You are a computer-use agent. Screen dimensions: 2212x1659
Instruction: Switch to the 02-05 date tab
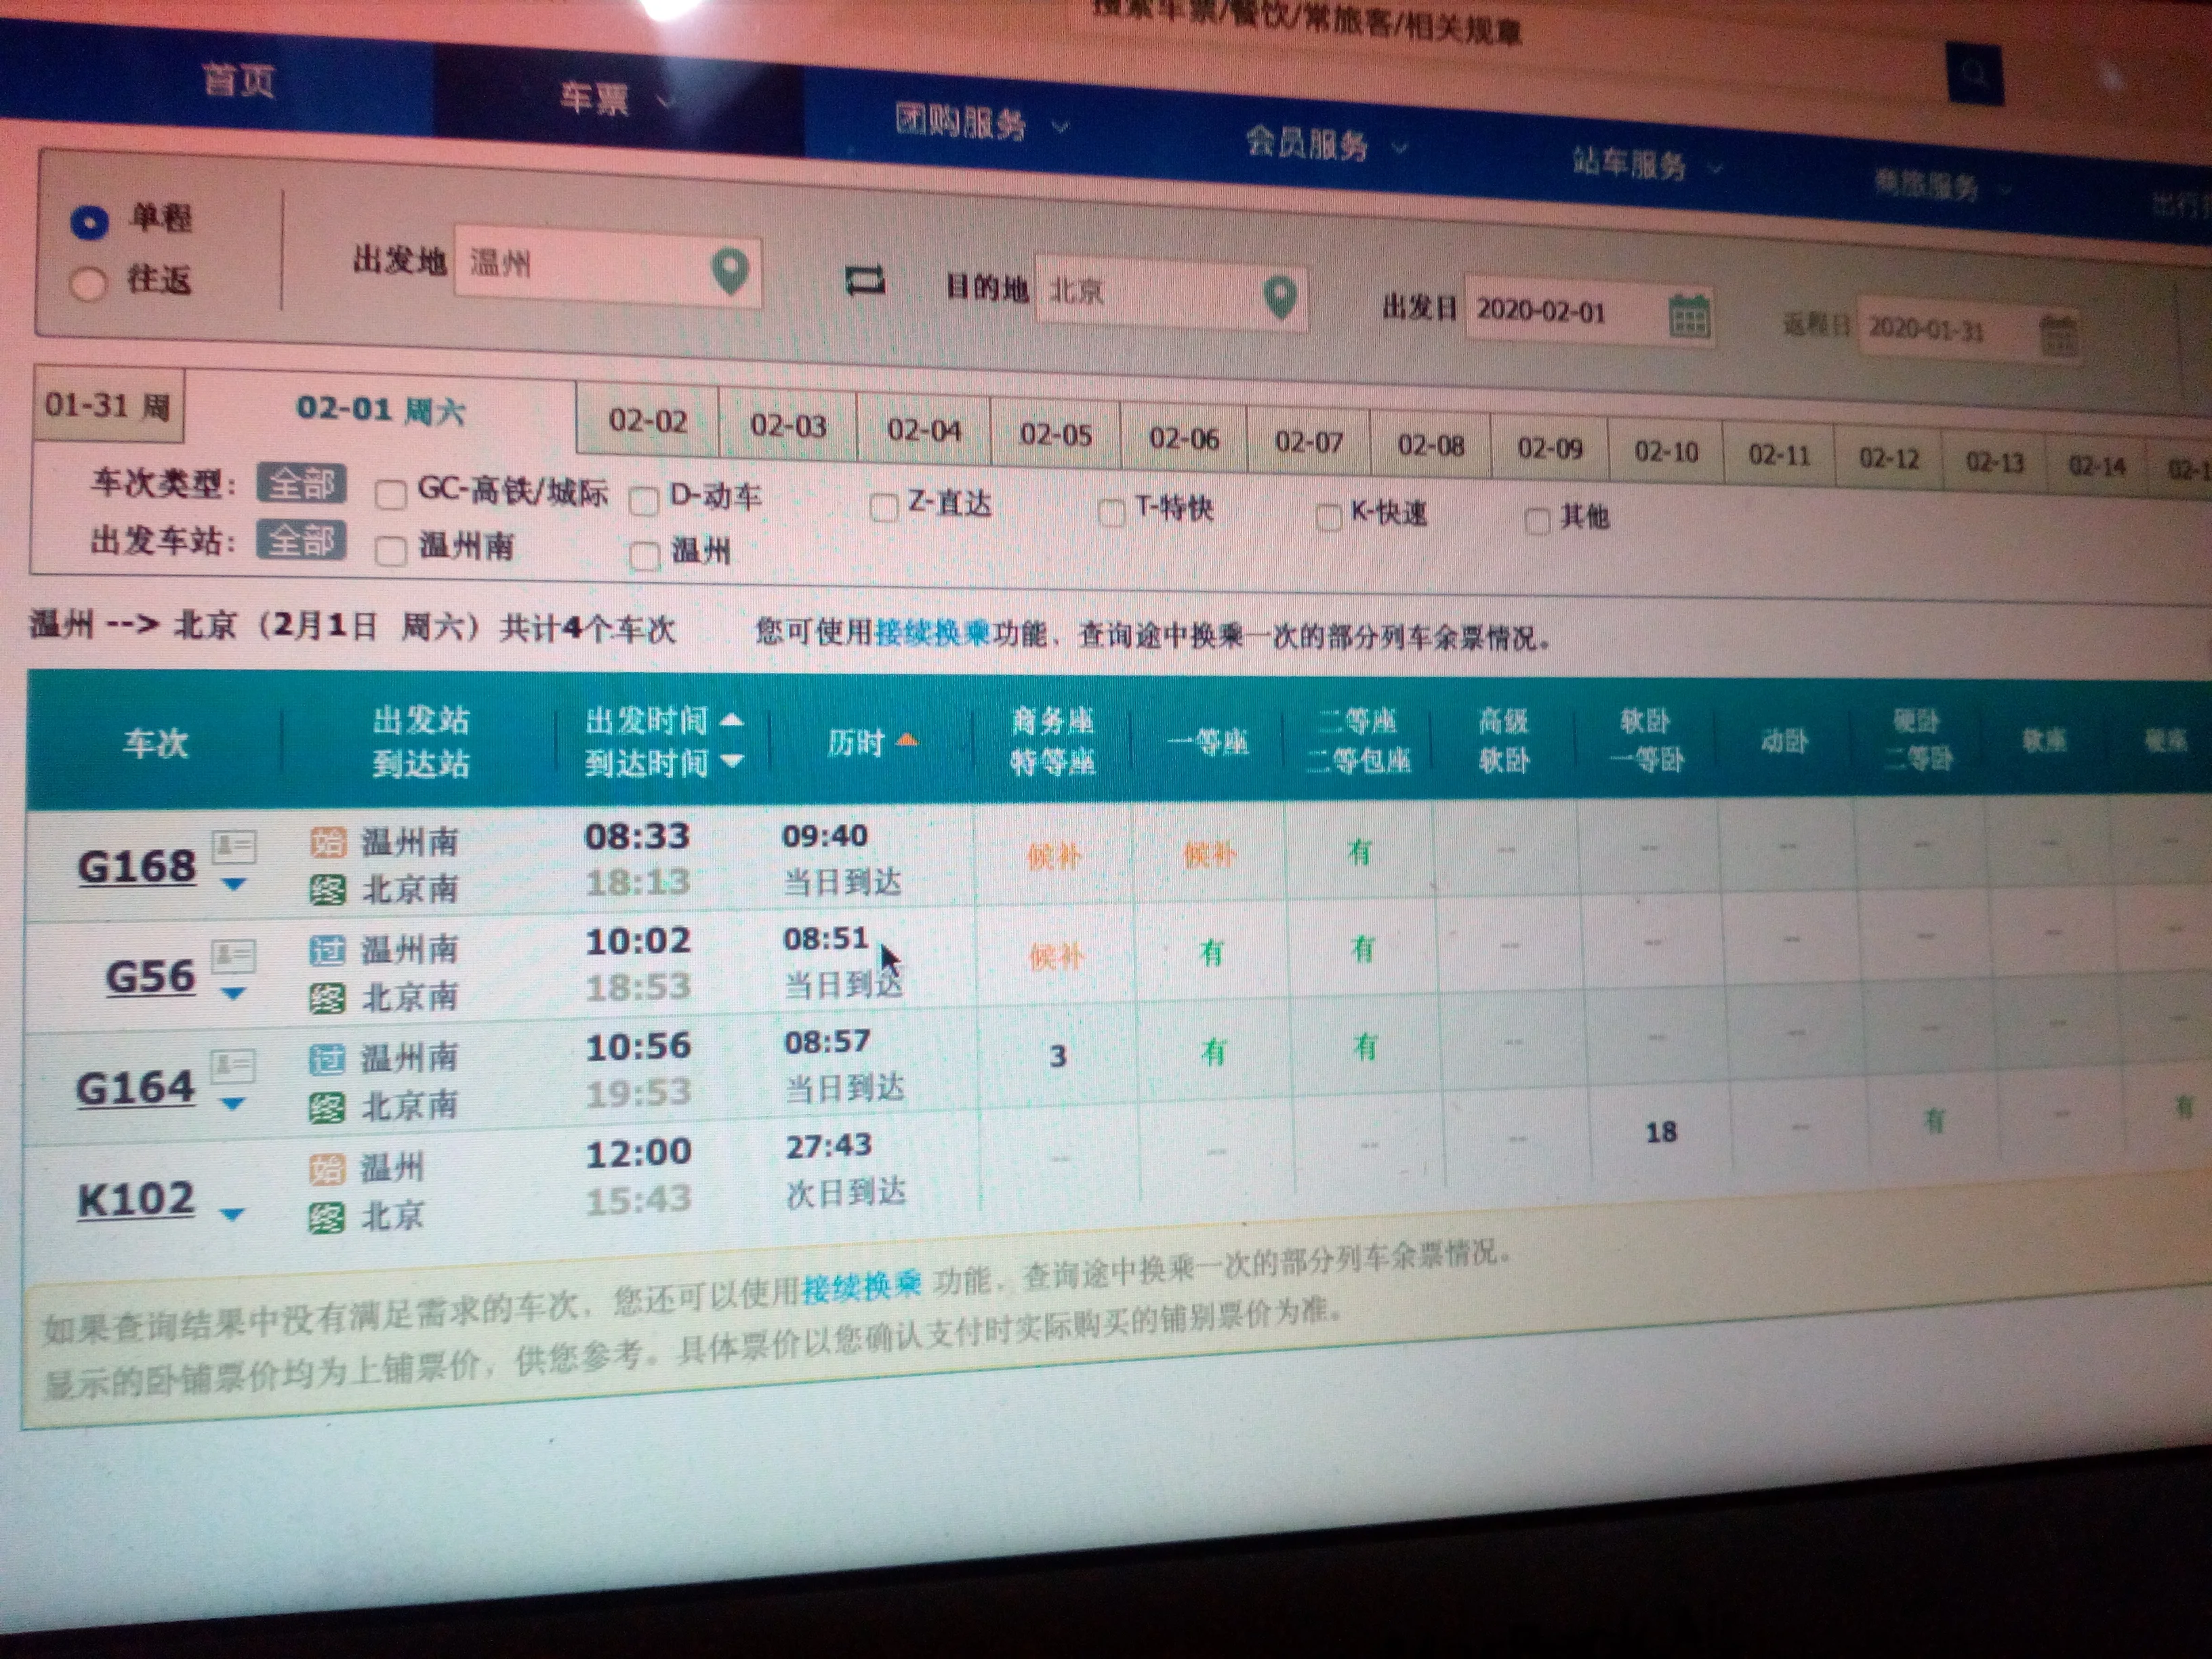click(x=1056, y=433)
